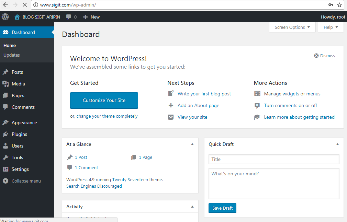Follow change your theme completely link

click(107, 116)
